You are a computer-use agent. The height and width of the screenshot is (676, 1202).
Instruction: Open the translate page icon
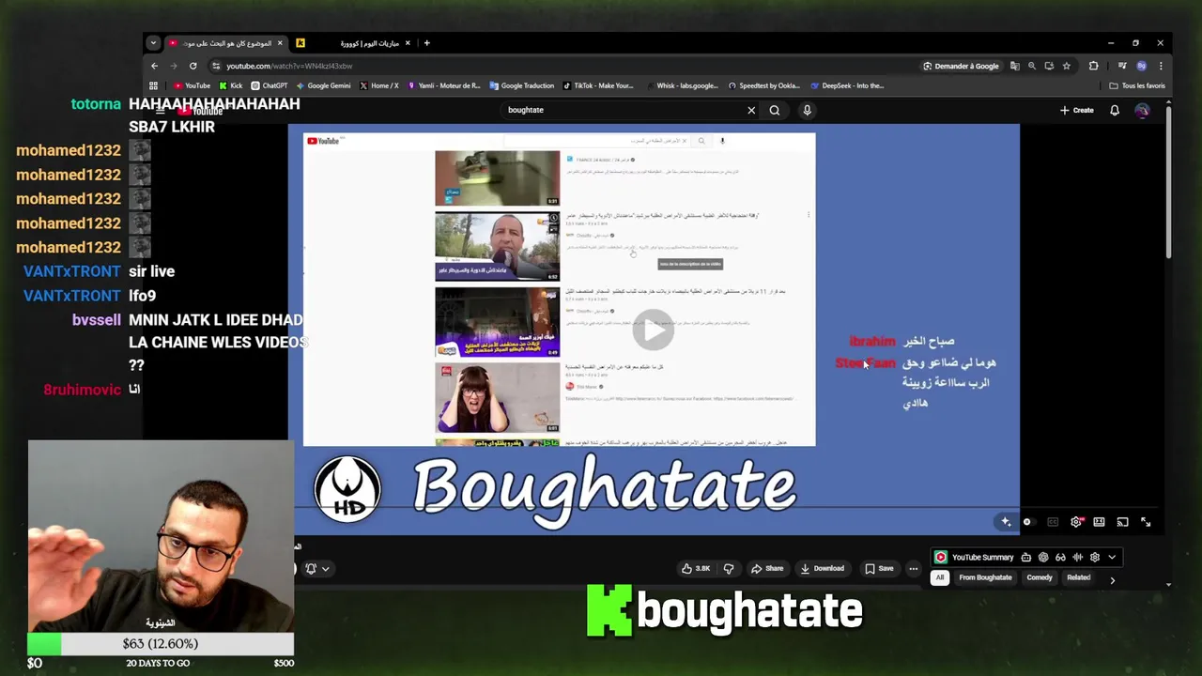click(1014, 66)
